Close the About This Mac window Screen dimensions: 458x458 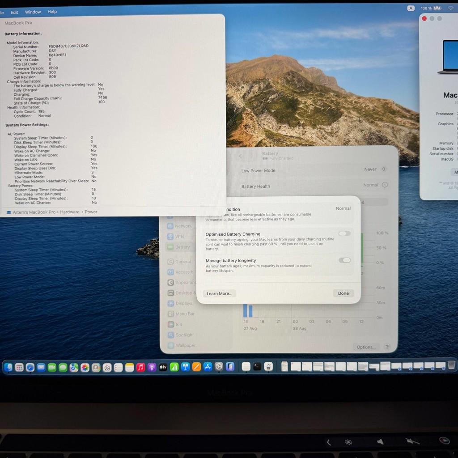(x=424, y=19)
